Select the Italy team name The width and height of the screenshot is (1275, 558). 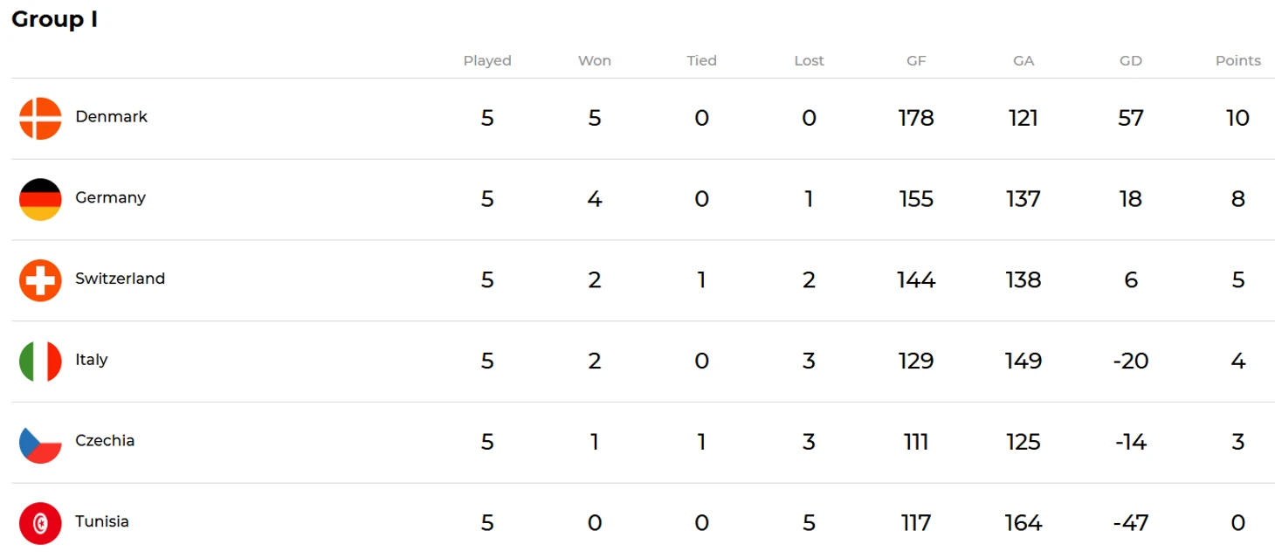click(91, 360)
